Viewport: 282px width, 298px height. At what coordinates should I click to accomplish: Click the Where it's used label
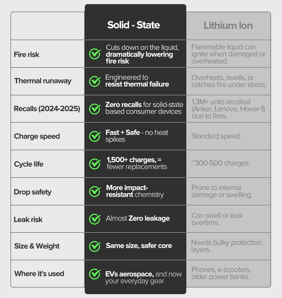click(39, 274)
